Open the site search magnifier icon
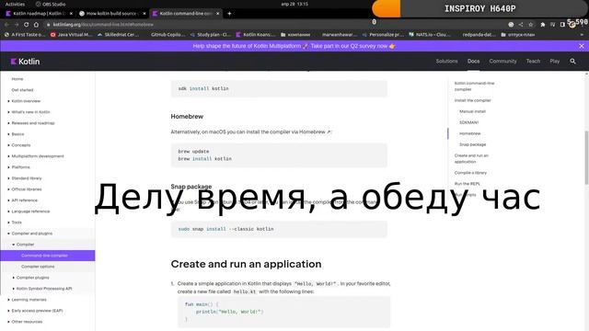 coord(572,62)
